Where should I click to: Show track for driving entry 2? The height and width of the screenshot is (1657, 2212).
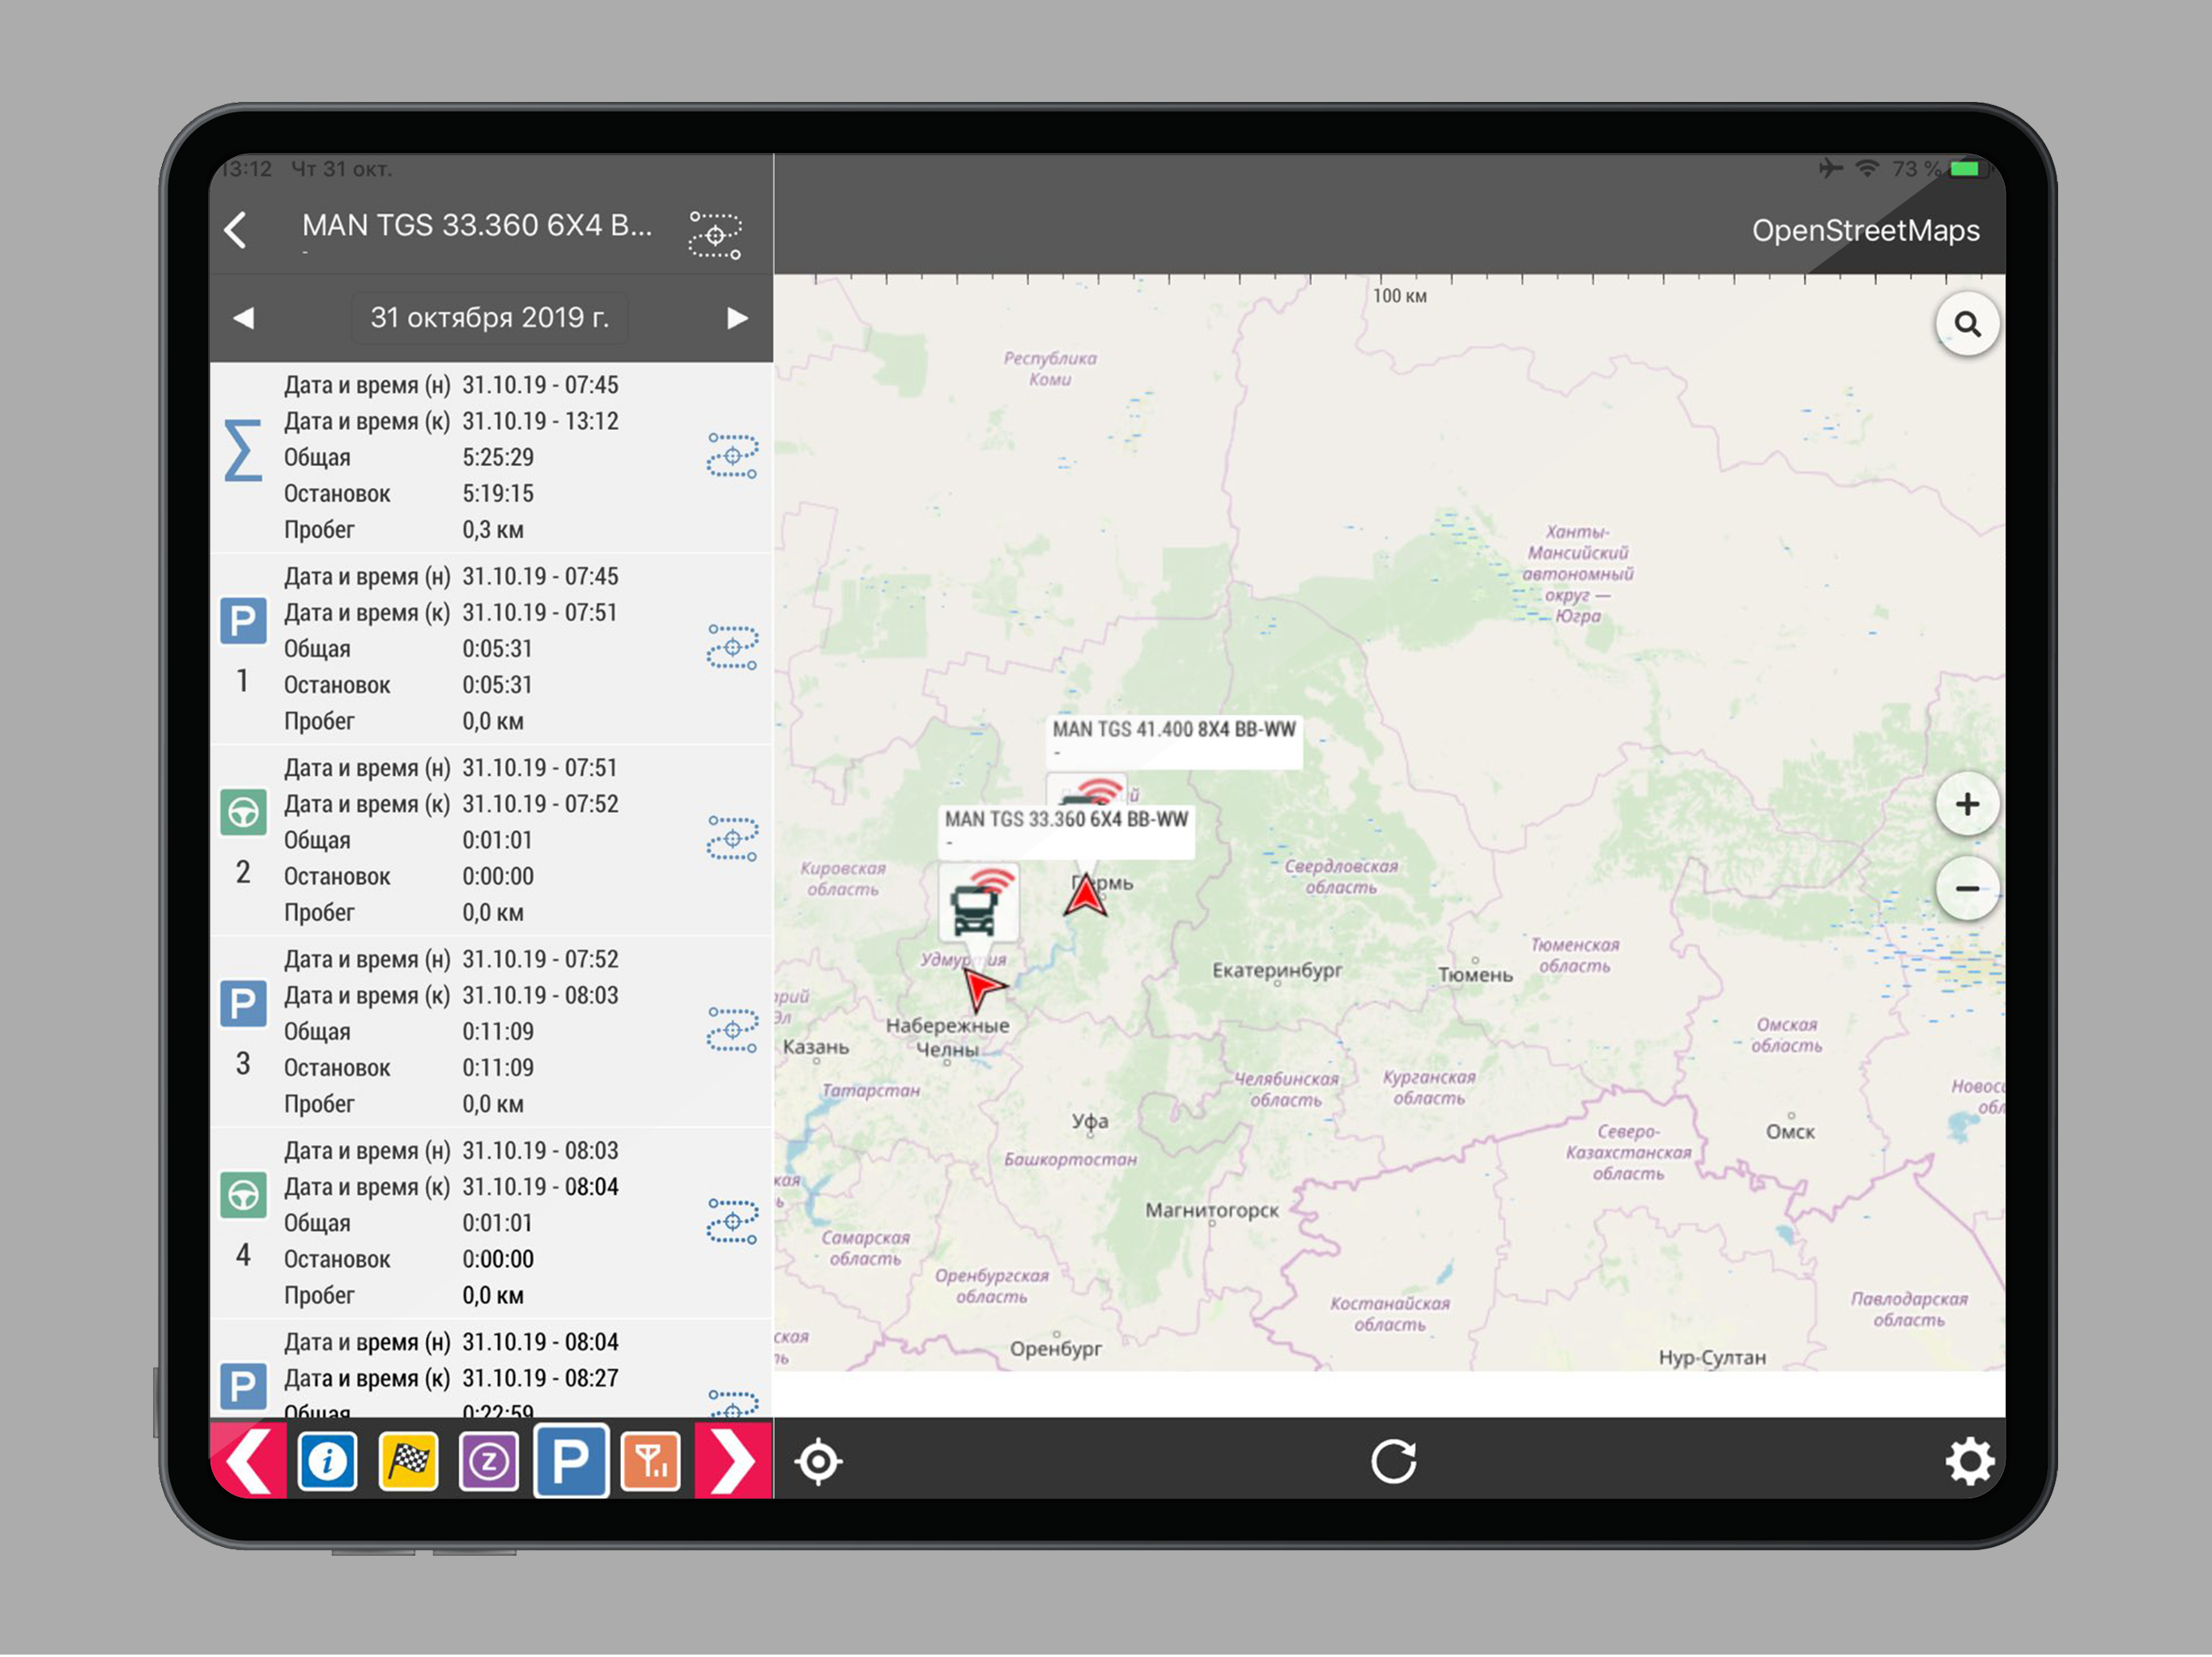pyautogui.click(x=732, y=838)
